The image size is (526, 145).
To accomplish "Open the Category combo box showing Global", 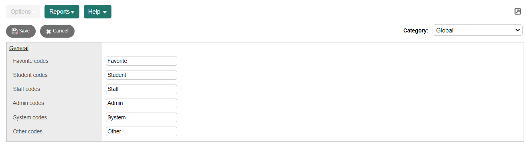I will 477,30.
